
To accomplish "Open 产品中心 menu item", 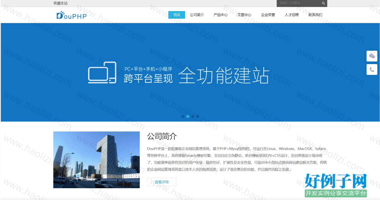I will pos(221,15).
